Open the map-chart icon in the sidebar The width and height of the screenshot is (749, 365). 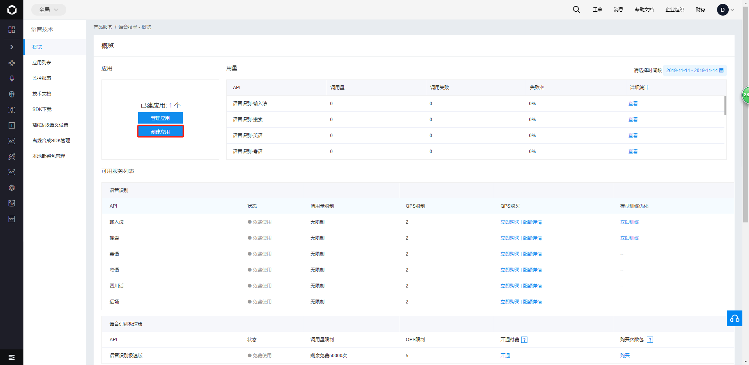coord(12,203)
